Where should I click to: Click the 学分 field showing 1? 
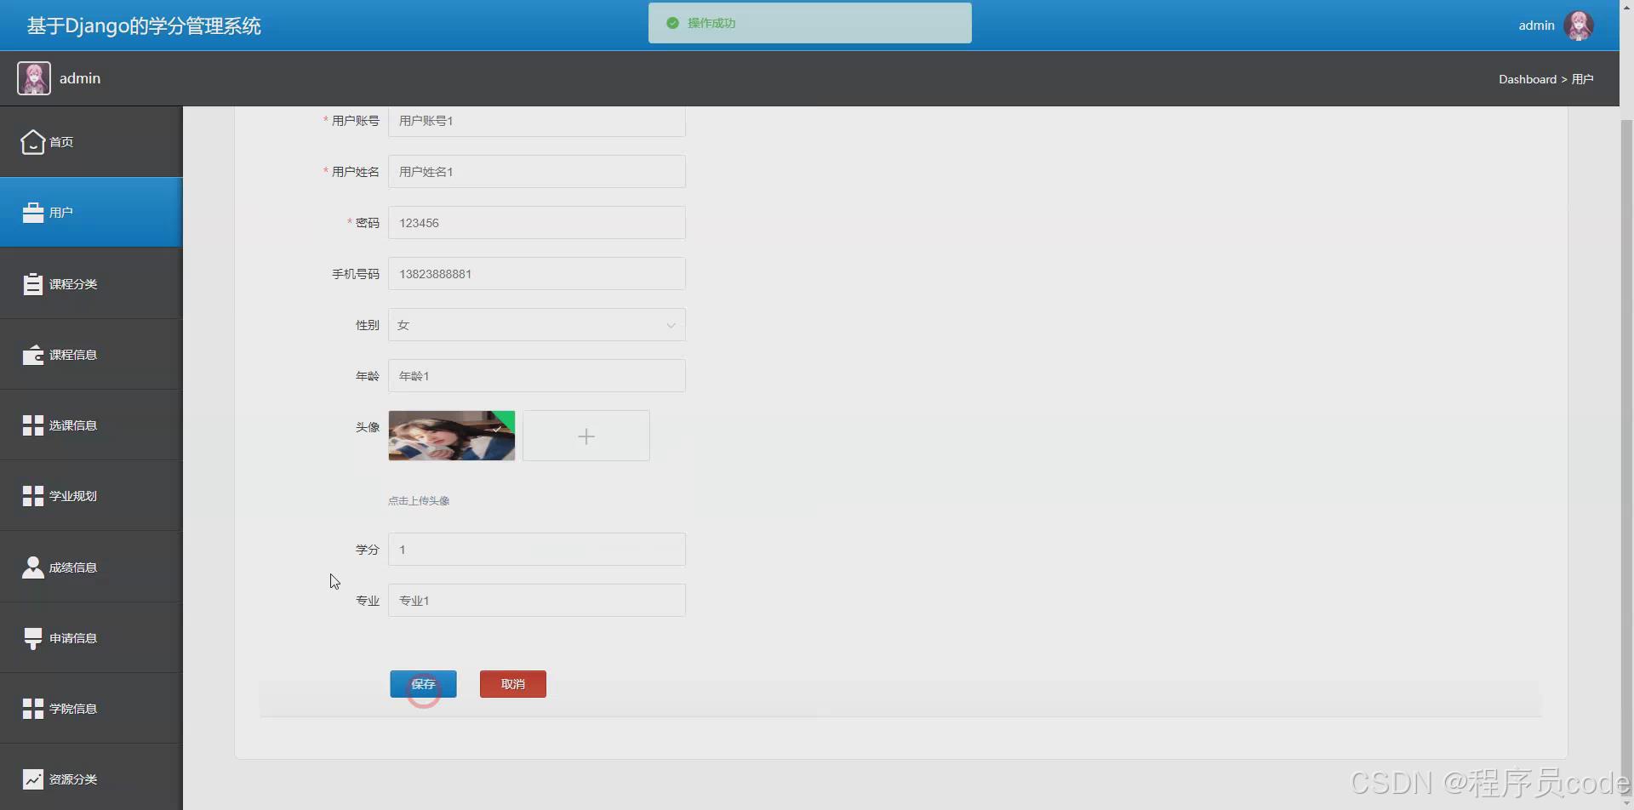(x=537, y=550)
